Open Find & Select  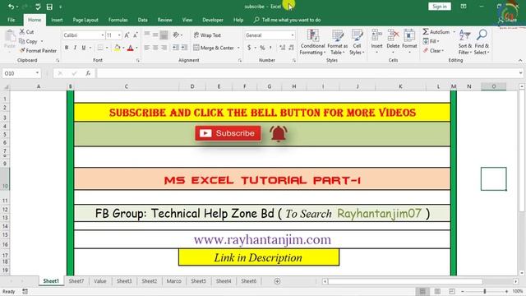click(482, 42)
